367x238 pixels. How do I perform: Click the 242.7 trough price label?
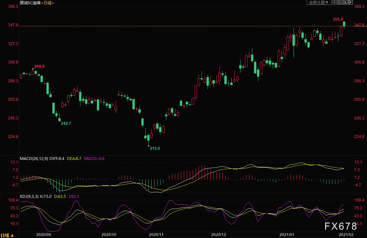tap(66, 123)
